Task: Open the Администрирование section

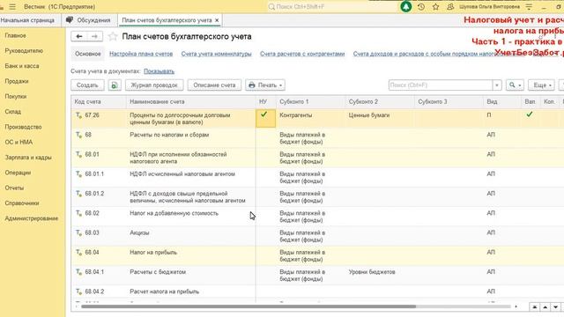Action: pos(32,218)
